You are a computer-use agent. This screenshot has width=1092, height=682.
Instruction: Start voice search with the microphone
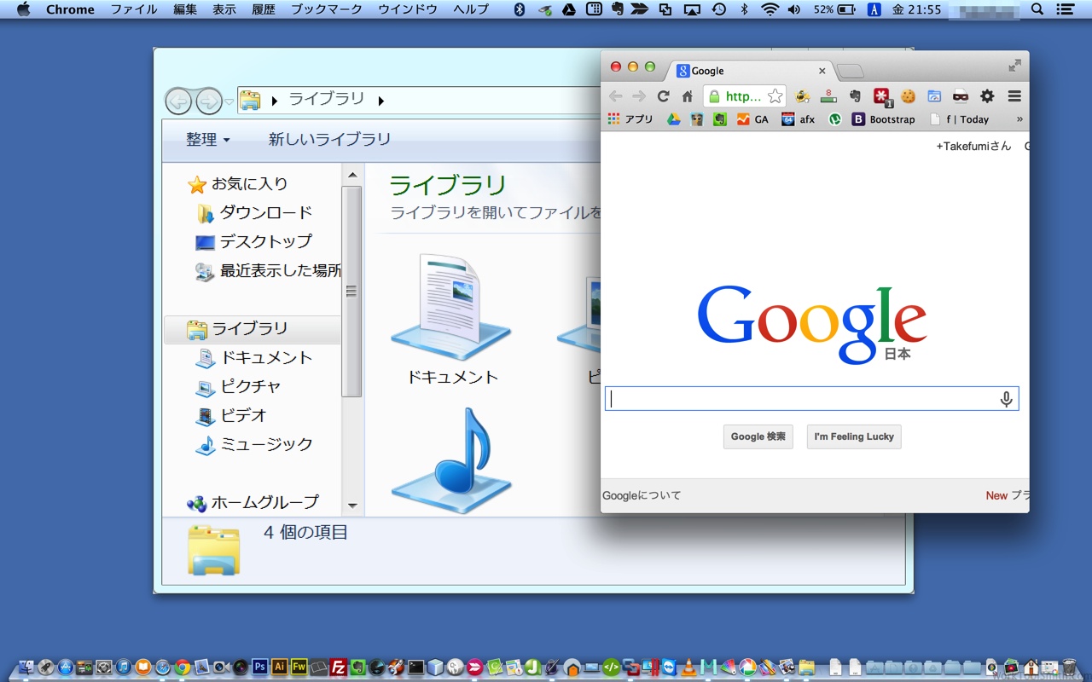tap(1007, 398)
